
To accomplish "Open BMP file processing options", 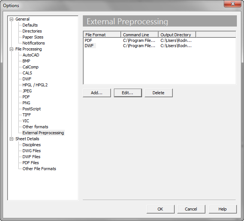I will (x=26, y=61).
